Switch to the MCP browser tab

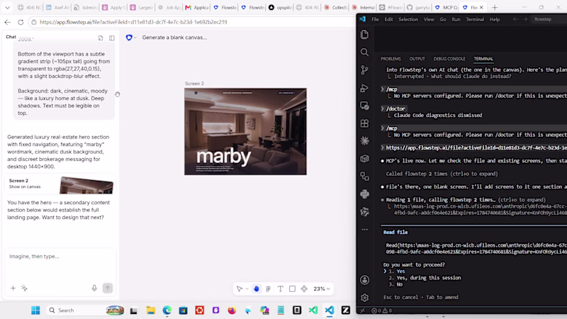[446, 7]
